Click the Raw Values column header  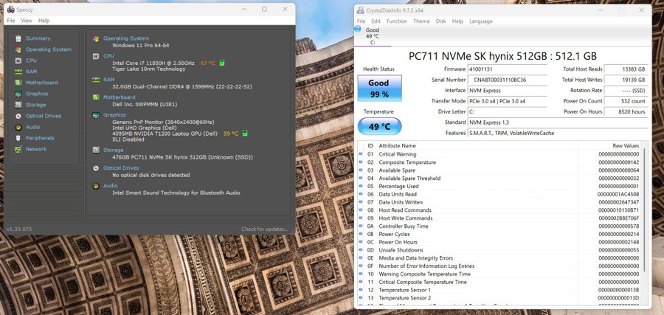(x=625, y=146)
